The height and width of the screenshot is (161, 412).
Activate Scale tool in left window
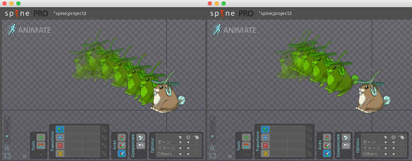[x=60, y=145]
